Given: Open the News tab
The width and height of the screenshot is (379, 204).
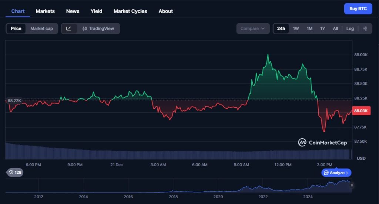Looking at the screenshot, I should point(73,11).
